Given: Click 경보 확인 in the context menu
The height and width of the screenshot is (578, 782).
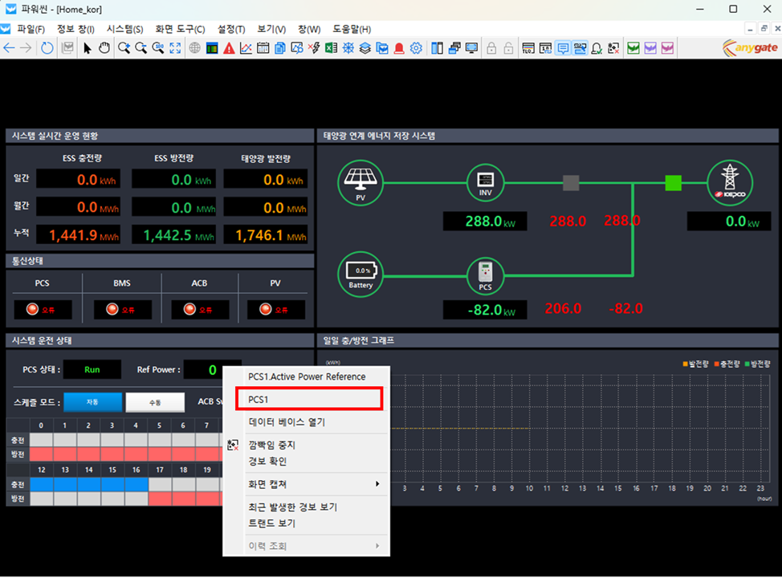Looking at the screenshot, I should click(267, 462).
